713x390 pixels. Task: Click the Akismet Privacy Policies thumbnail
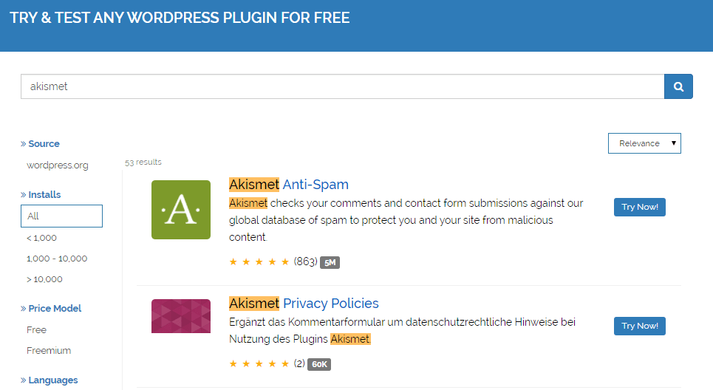tap(181, 316)
